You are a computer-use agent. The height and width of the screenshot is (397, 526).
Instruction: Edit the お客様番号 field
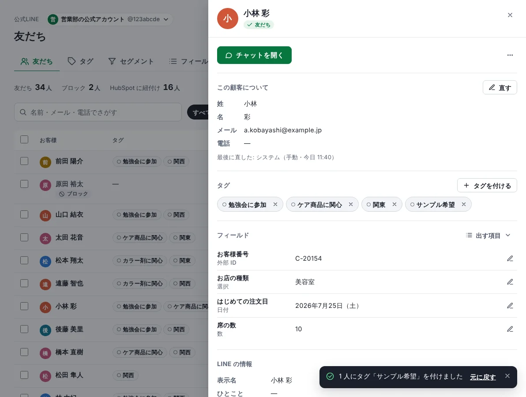pyautogui.click(x=510, y=258)
